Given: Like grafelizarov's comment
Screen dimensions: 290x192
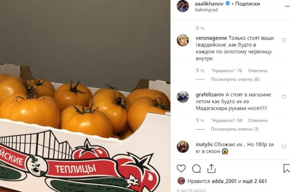Looking at the screenshot, I should coord(284,97).
